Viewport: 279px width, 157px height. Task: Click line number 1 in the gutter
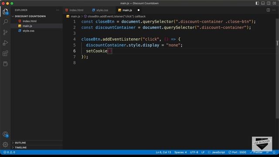[75, 21]
